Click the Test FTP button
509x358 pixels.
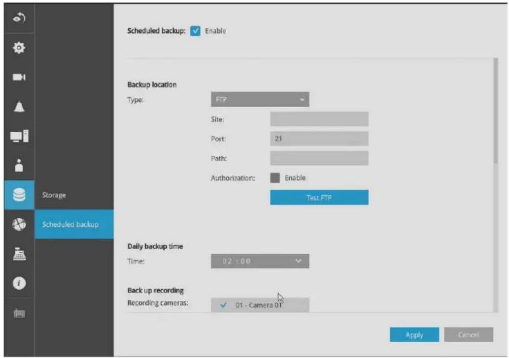(319, 198)
